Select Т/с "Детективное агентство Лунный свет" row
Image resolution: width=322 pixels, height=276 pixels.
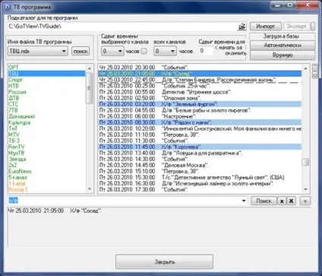coord(200,177)
